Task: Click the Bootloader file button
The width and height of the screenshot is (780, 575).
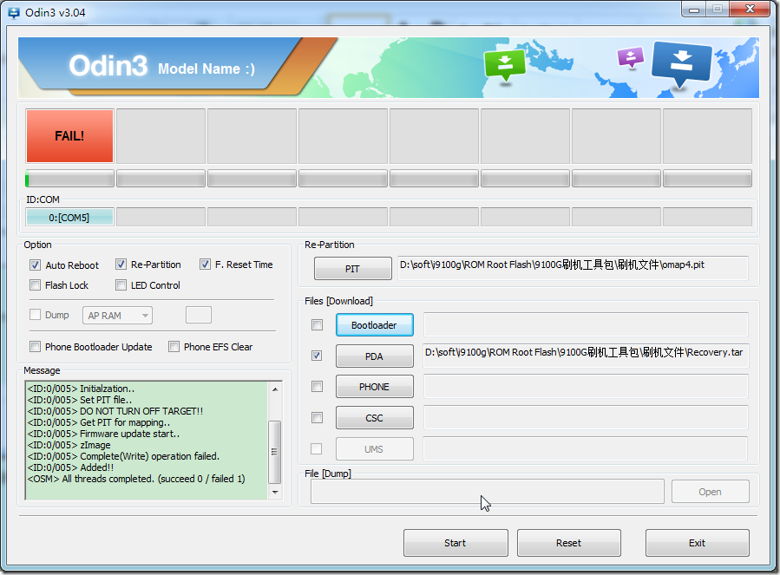Action: click(374, 325)
